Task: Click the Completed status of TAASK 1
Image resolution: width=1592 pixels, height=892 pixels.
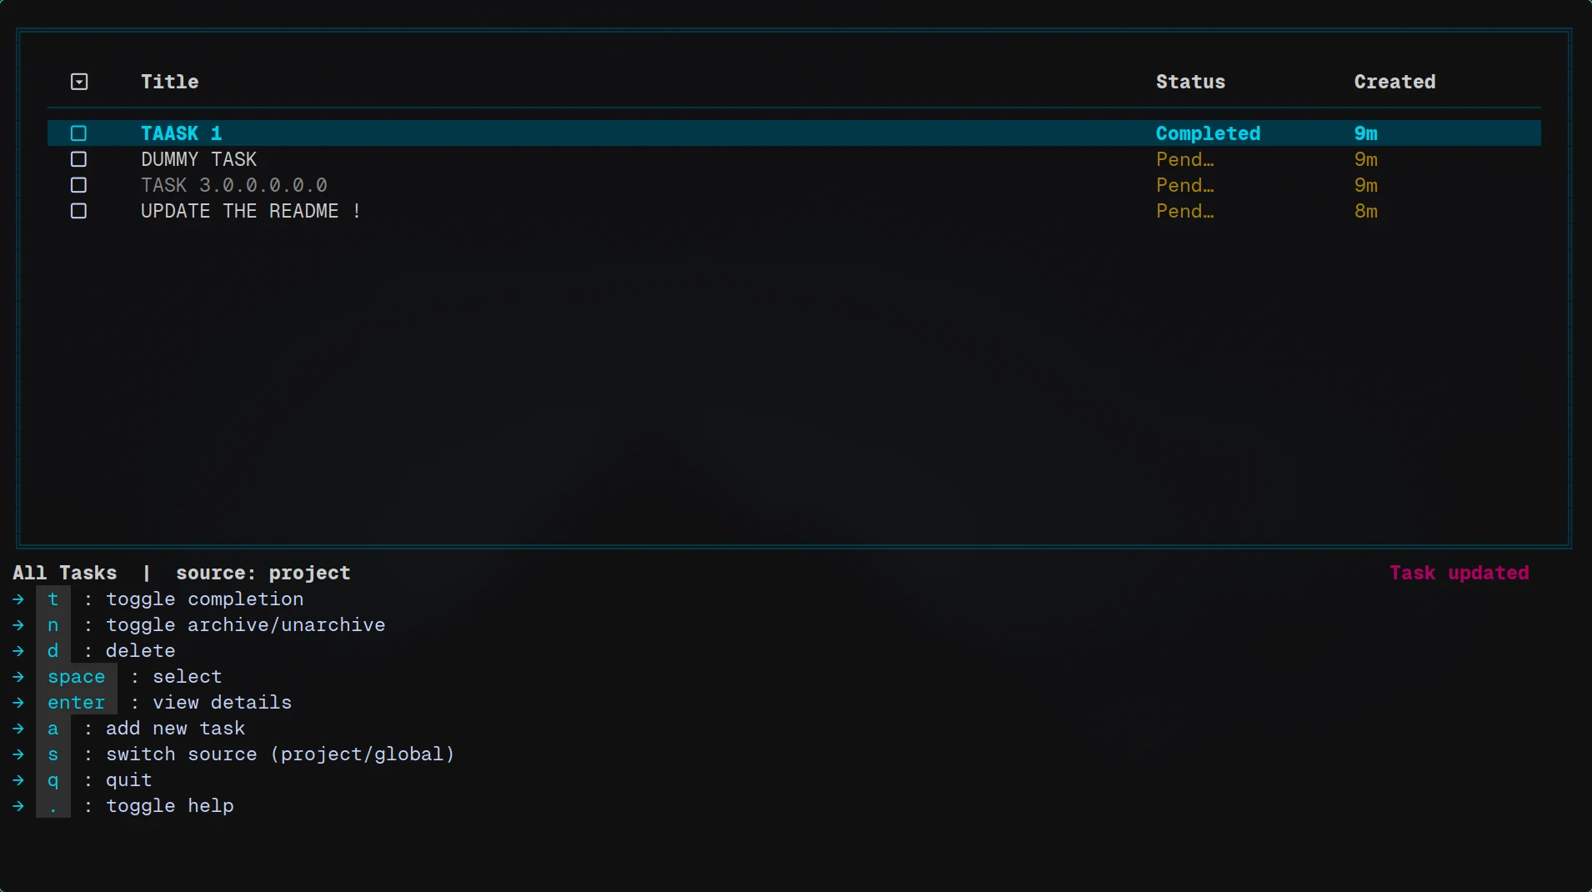Action: coord(1208,133)
